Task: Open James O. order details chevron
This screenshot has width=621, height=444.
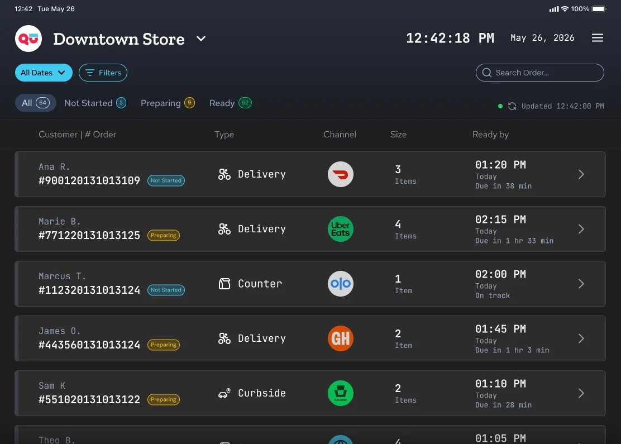Action: pos(581,338)
